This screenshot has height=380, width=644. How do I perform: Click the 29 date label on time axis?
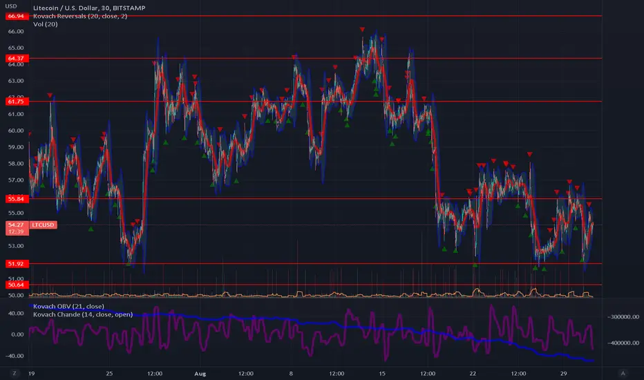564,373
